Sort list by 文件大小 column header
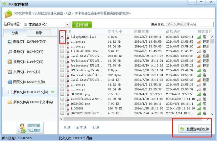Image resolution: width=217 pixels, height=141 pixels. (115, 32)
